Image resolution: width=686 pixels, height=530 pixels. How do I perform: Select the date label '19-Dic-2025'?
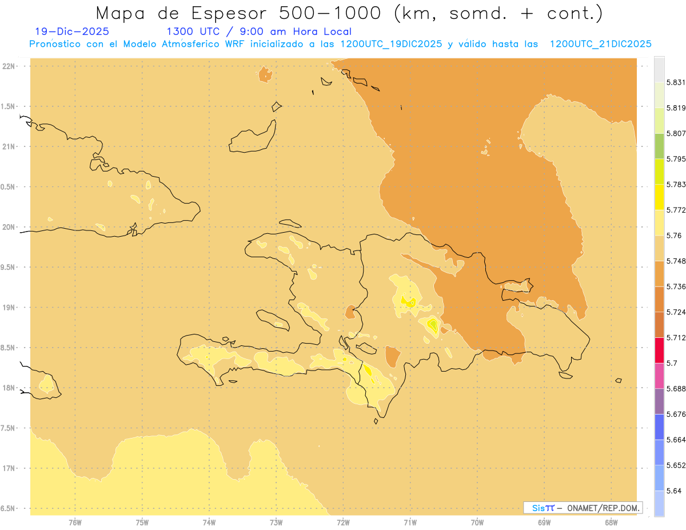coord(72,31)
